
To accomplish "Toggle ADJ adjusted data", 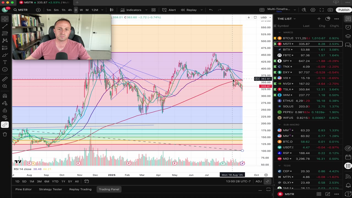I will click(258, 182).
